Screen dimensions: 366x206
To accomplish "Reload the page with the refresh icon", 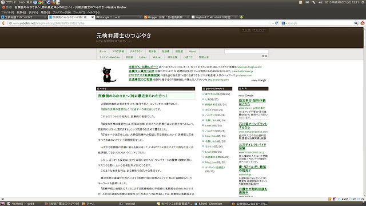I will 277,23.
